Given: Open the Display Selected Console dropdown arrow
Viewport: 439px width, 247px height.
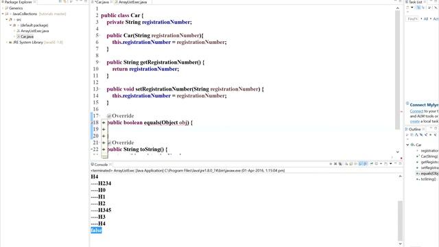Looking at the screenshot, I should coord(381,164).
